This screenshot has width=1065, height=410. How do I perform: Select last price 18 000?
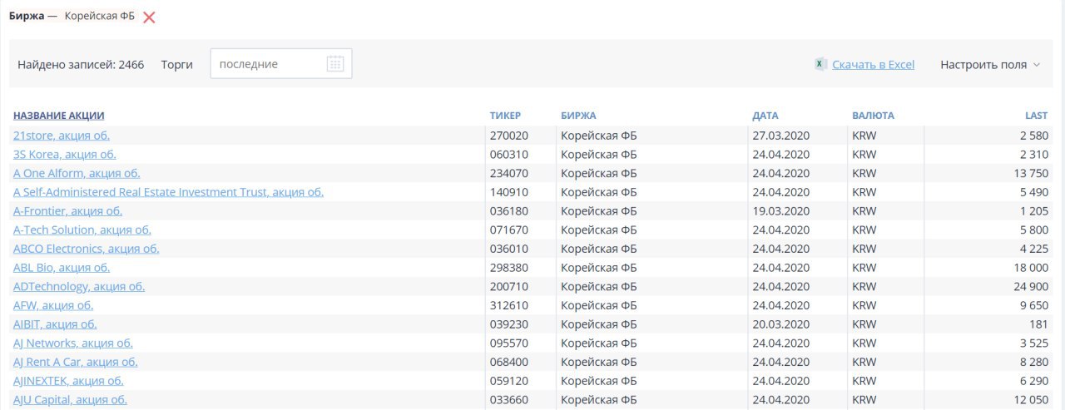(1030, 268)
